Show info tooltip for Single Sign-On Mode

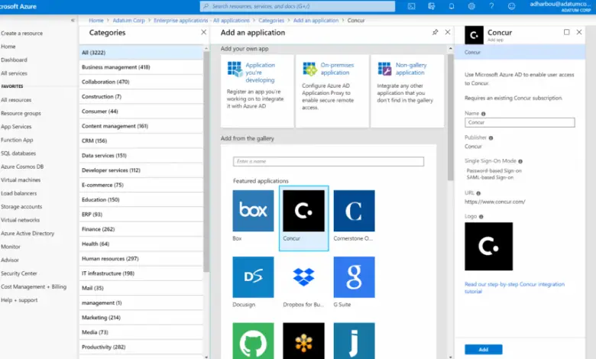tap(520, 161)
